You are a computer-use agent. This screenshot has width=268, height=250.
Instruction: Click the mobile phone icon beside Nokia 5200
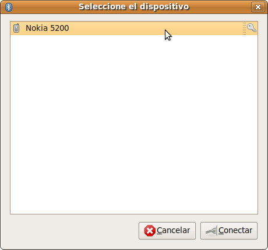point(16,28)
